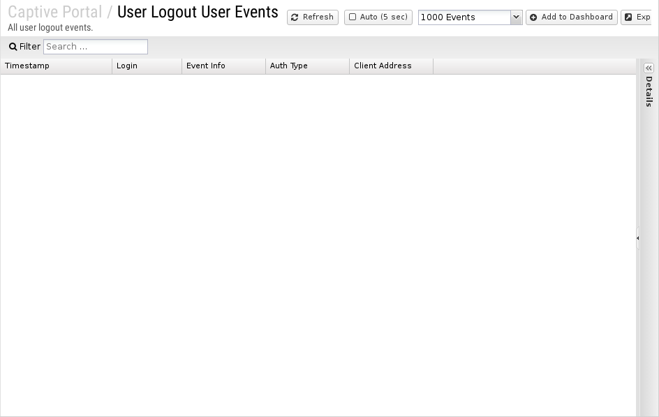The image size is (659, 417).
Task: Click the plus icon on Add to Dashboard
Action: (533, 17)
